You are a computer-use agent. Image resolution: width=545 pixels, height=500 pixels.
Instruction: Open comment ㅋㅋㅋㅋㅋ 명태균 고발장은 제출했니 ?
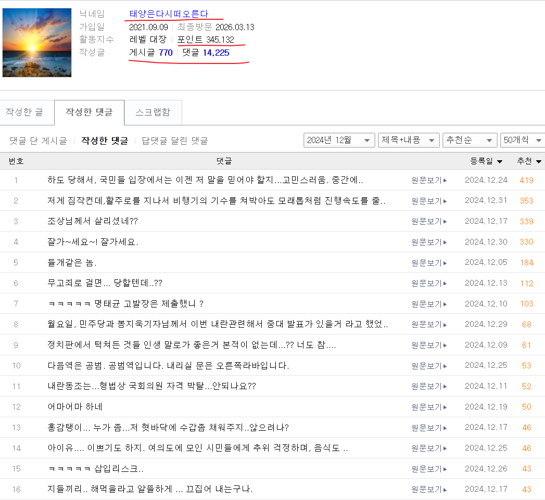[x=126, y=304]
